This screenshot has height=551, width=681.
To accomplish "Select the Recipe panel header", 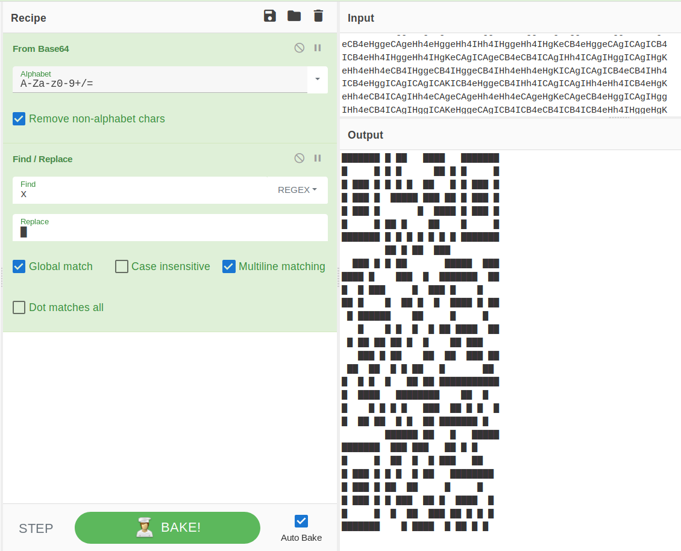I will click(28, 18).
